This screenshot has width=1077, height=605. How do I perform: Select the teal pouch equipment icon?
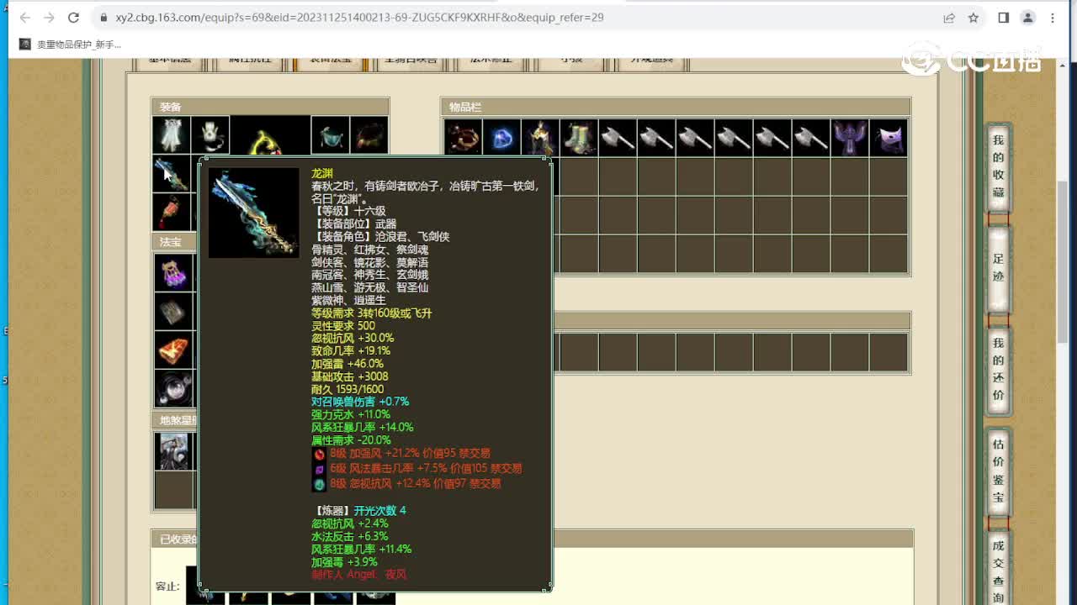(x=331, y=135)
